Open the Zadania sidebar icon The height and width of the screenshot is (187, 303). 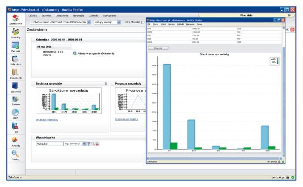pyautogui.click(x=15, y=45)
